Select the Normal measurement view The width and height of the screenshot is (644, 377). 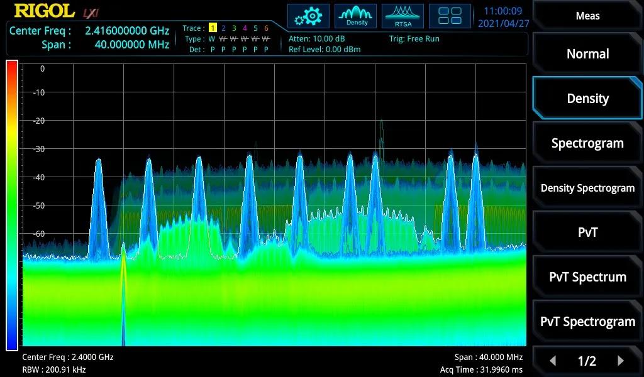click(587, 54)
